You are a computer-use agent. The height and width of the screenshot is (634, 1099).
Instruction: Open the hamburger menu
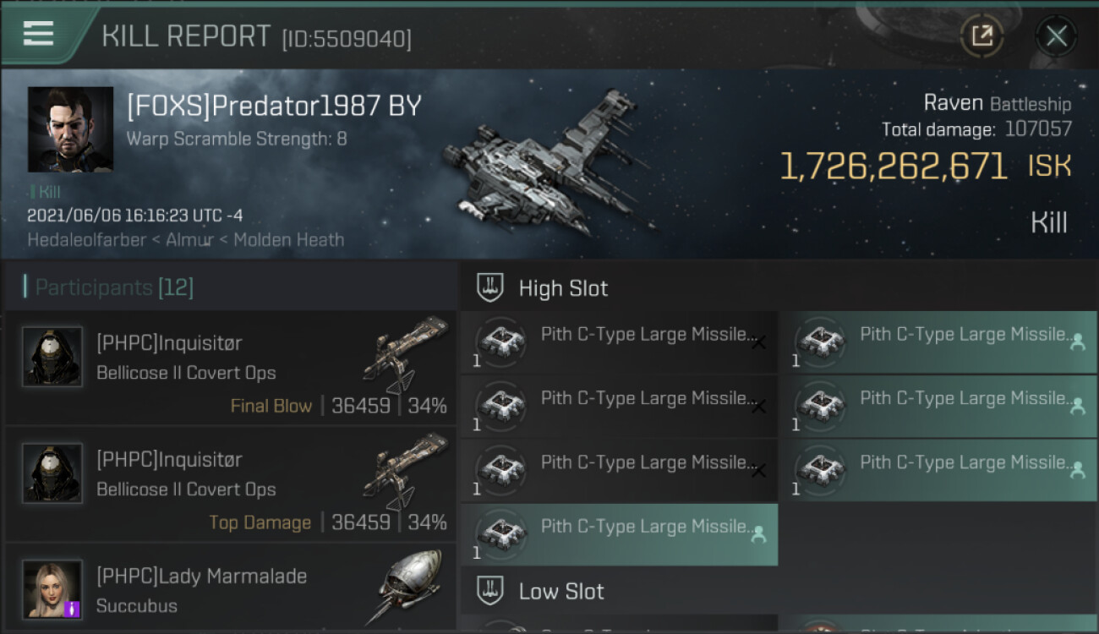click(x=39, y=34)
